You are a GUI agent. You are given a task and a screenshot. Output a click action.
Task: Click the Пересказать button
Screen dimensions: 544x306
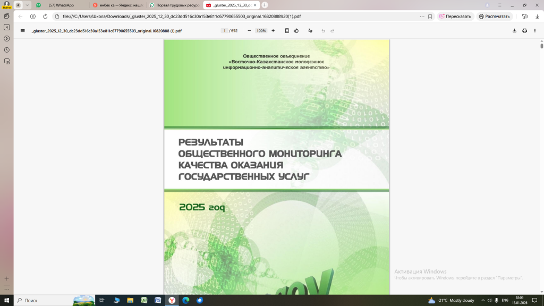tap(455, 16)
